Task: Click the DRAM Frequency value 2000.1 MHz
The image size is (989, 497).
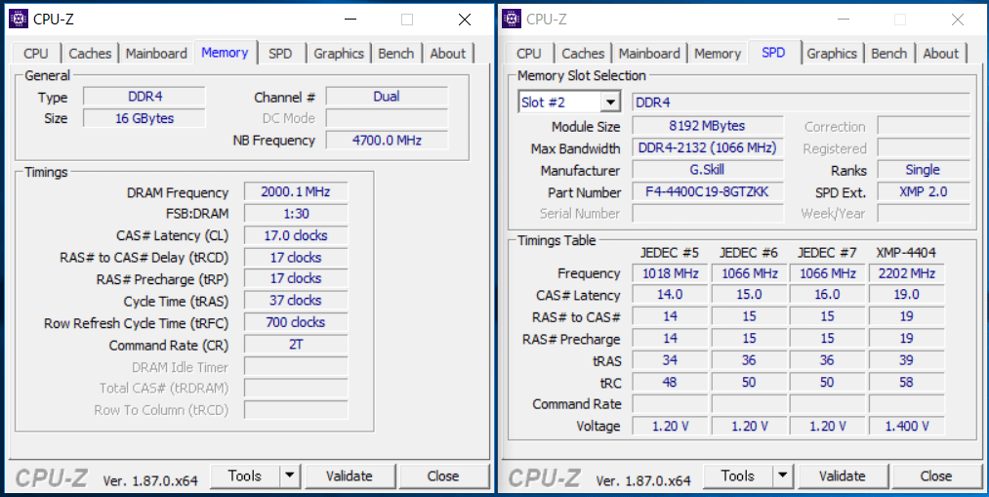Action: click(296, 191)
